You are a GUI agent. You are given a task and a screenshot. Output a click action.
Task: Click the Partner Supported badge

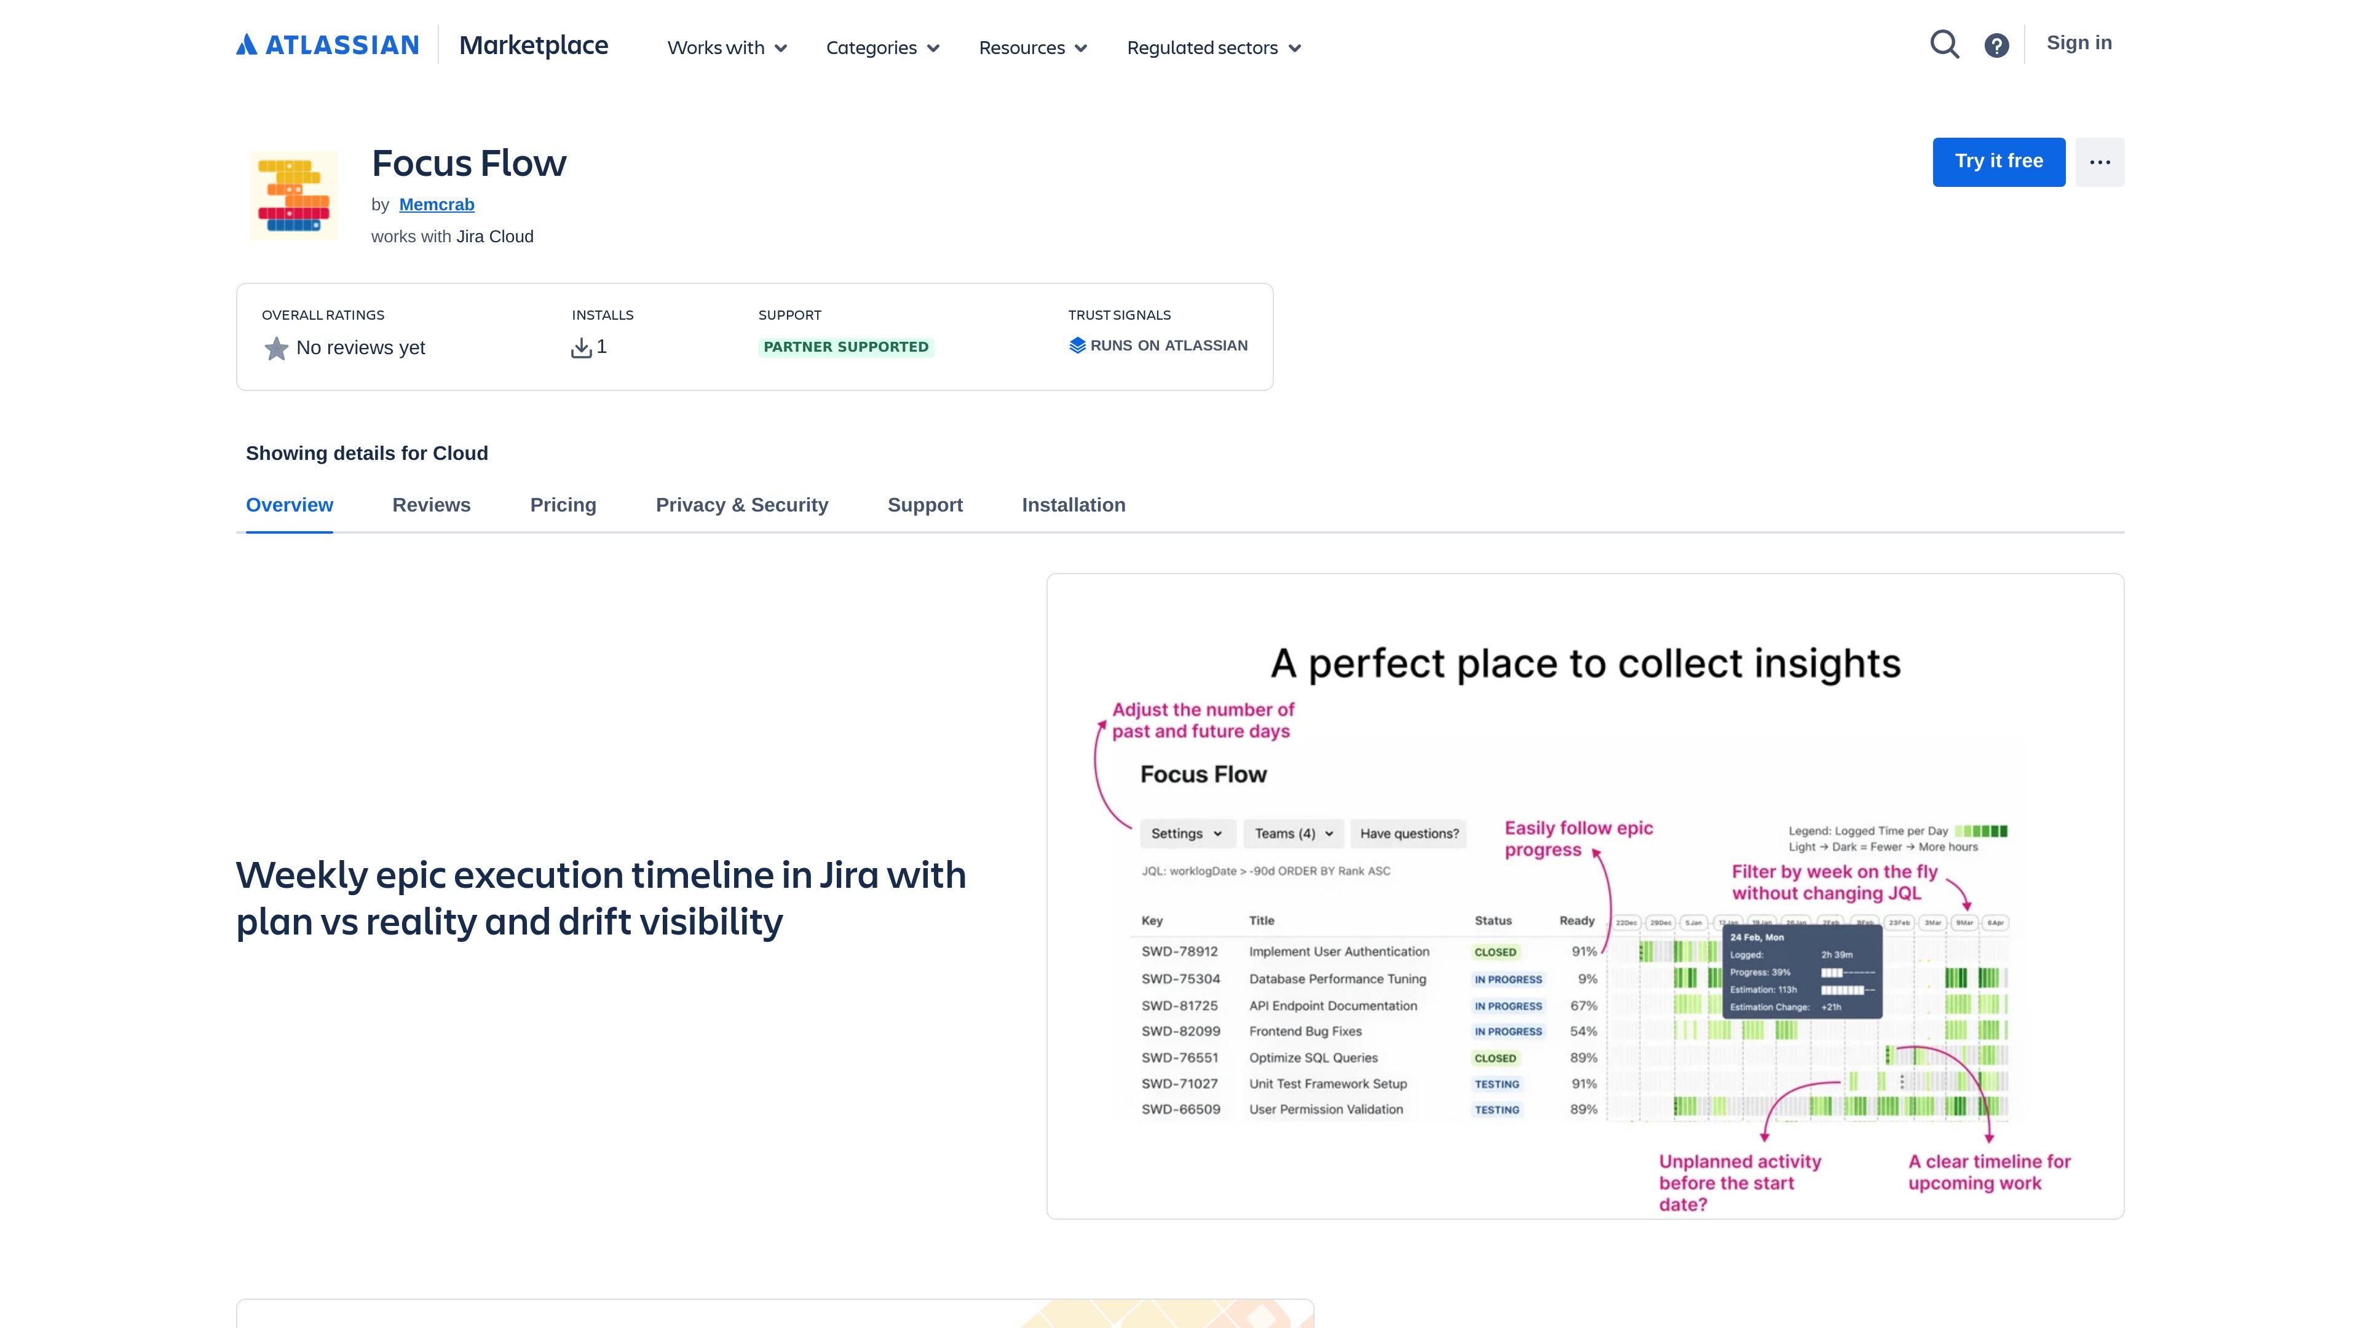(846, 346)
